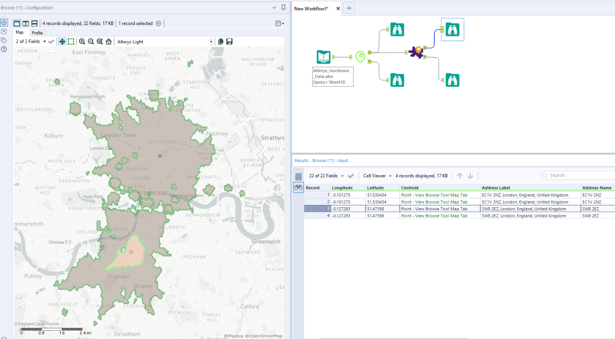Clear the 1 record selected filter

158,23
